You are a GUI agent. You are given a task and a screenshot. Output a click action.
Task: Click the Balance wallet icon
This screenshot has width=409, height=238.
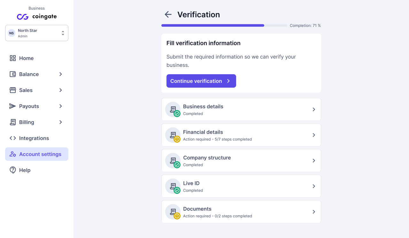tap(13, 74)
